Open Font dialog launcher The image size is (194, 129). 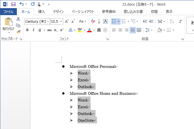click(107, 39)
